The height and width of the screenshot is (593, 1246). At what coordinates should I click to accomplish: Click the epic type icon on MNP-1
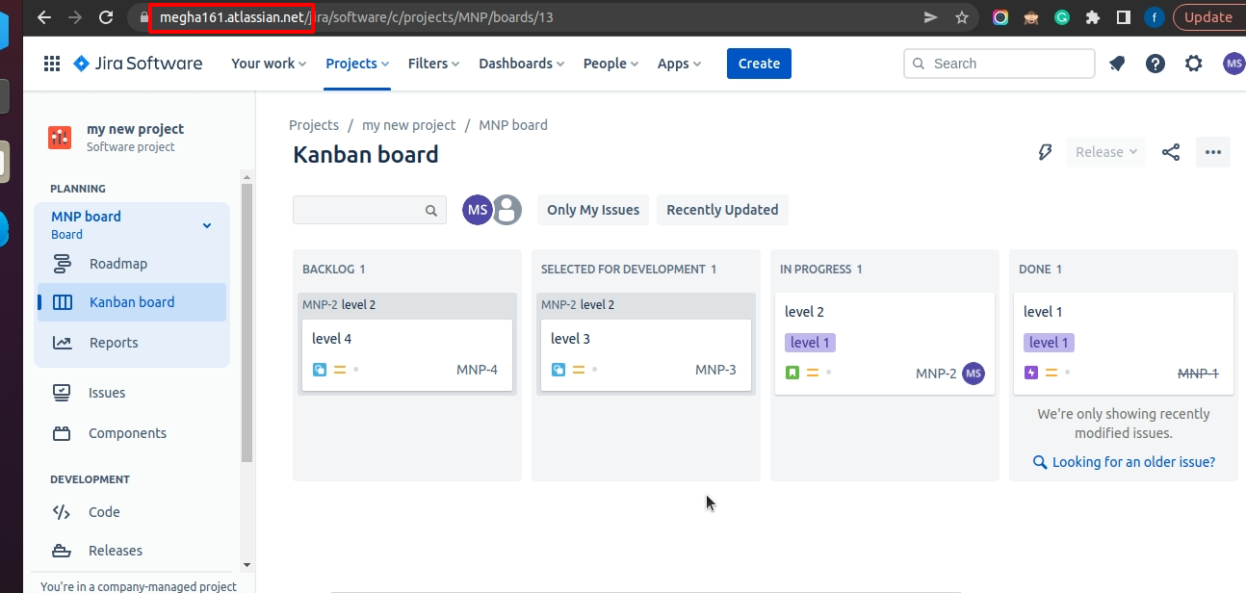coord(1031,373)
